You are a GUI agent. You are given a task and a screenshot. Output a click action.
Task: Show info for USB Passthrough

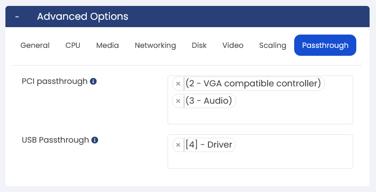[95, 140]
